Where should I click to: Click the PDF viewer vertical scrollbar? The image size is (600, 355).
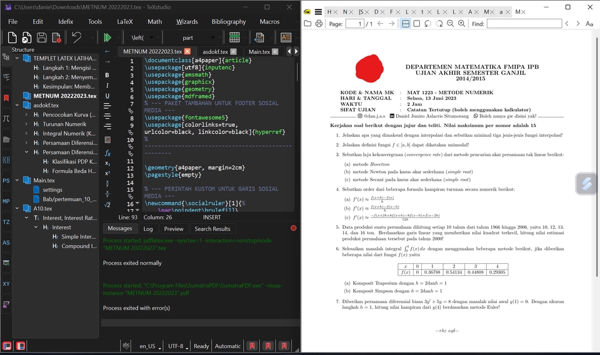(x=596, y=157)
